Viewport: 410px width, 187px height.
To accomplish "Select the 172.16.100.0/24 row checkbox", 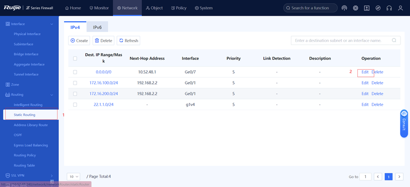I will [x=75, y=83].
